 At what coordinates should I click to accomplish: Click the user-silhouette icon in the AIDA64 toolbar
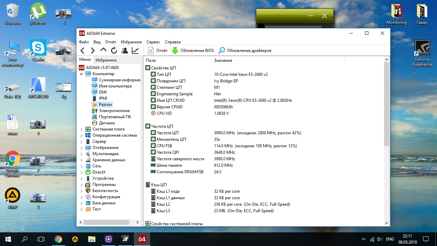pyautogui.click(x=125, y=51)
